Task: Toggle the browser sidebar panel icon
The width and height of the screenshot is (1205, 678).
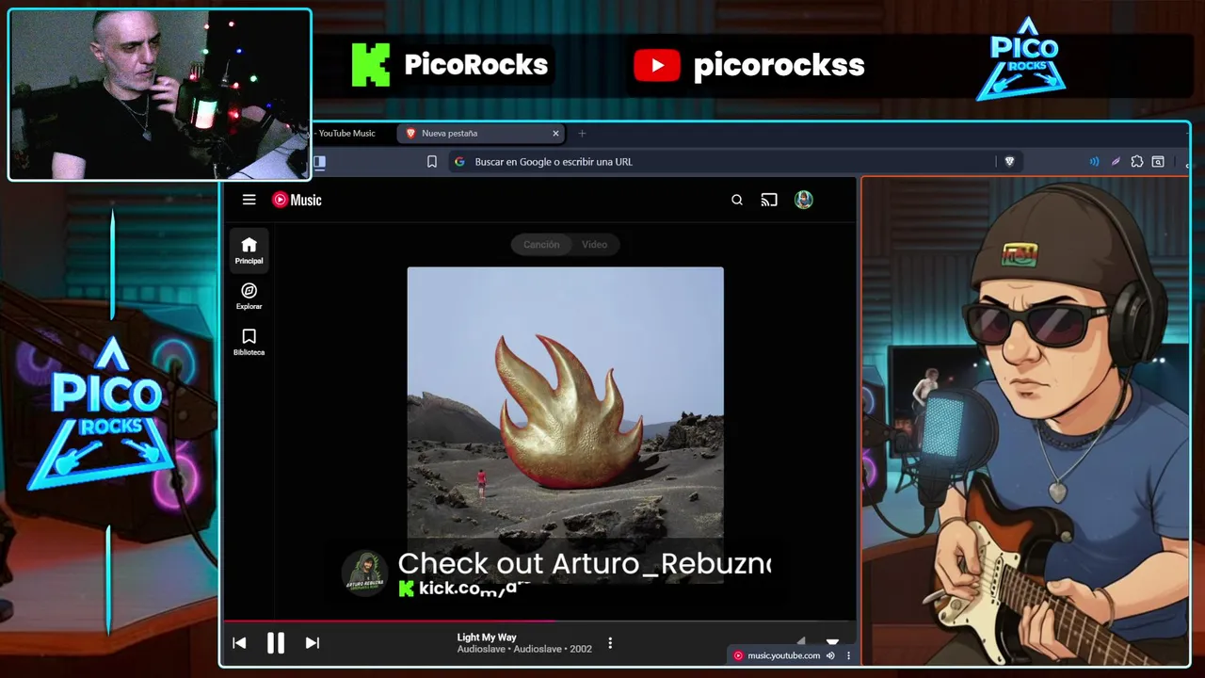Action: click(x=319, y=162)
